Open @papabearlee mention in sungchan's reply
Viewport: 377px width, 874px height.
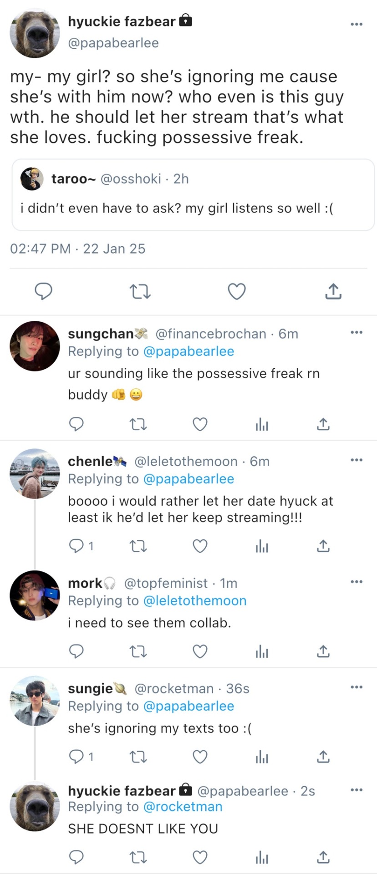pyautogui.click(x=188, y=351)
